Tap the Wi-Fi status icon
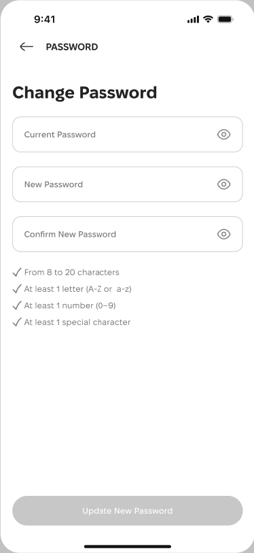This screenshot has height=553, width=254. point(208,19)
